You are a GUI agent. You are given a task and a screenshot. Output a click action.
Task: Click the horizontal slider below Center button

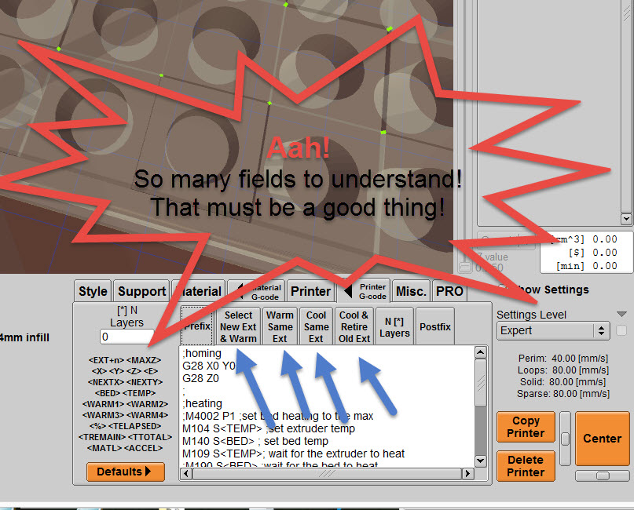coord(603,476)
